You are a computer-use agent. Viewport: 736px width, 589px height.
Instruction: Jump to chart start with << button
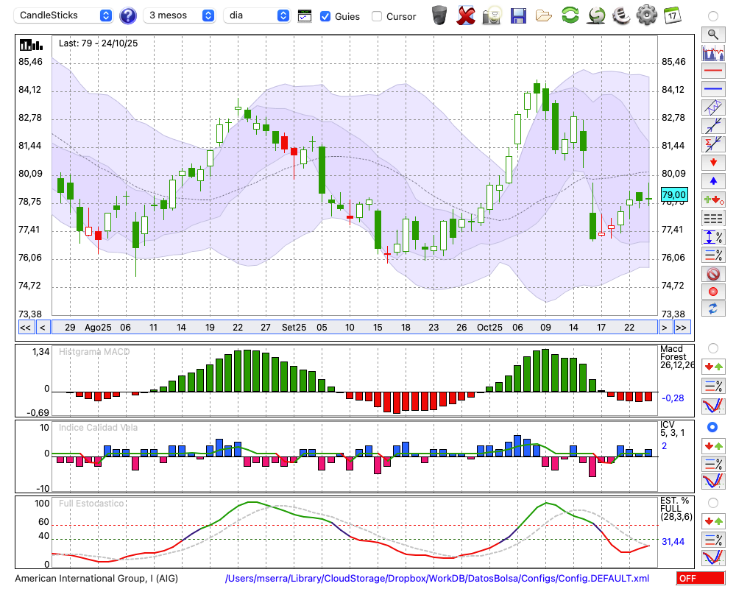pyautogui.click(x=26, y=328)
